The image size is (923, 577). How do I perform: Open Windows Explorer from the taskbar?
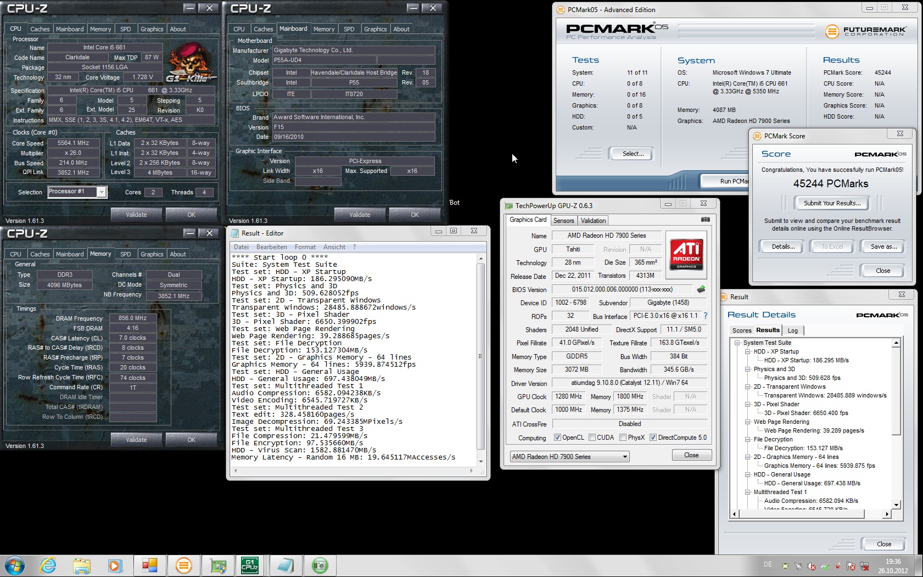(82, 565)
